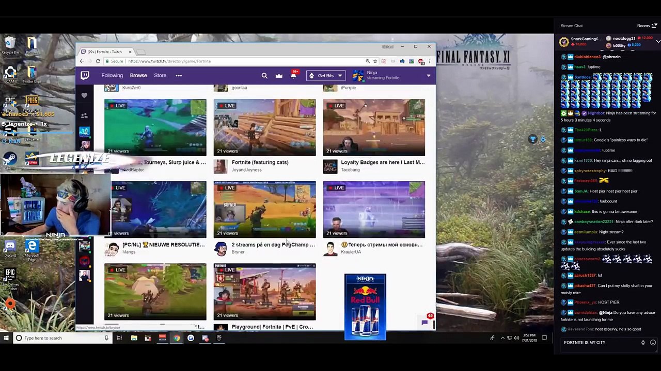Open the Tacobang live stream thumbnail
This screenshot has height=371, width=661.
[x=374, y=127]
